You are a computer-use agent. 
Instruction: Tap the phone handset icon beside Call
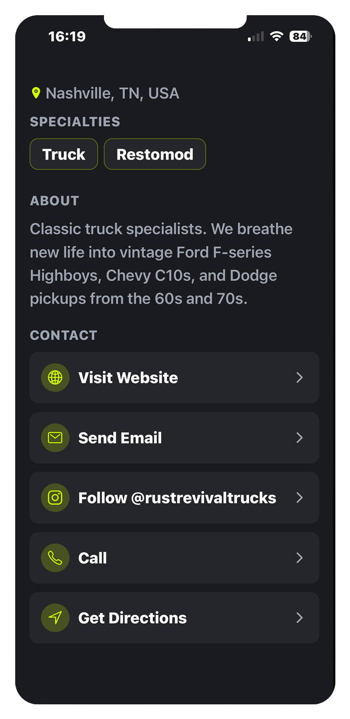pyautogui.click(x=55, y=558)
